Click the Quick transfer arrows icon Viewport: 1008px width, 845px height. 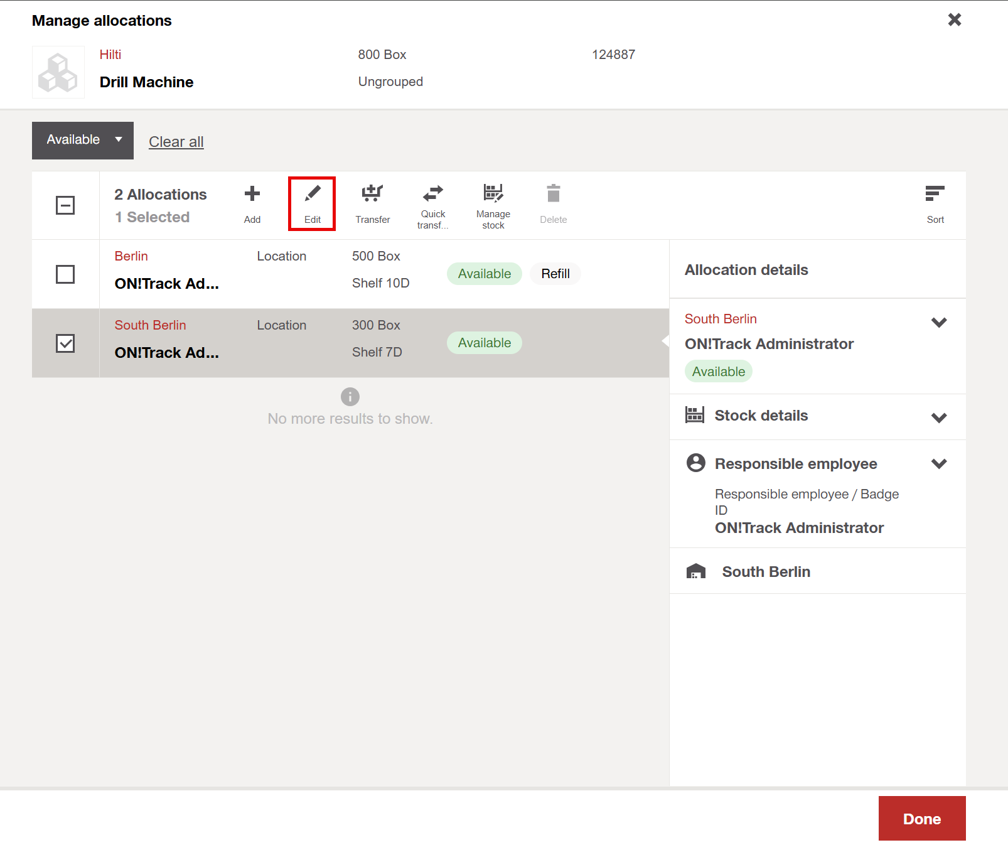(432, 192)
